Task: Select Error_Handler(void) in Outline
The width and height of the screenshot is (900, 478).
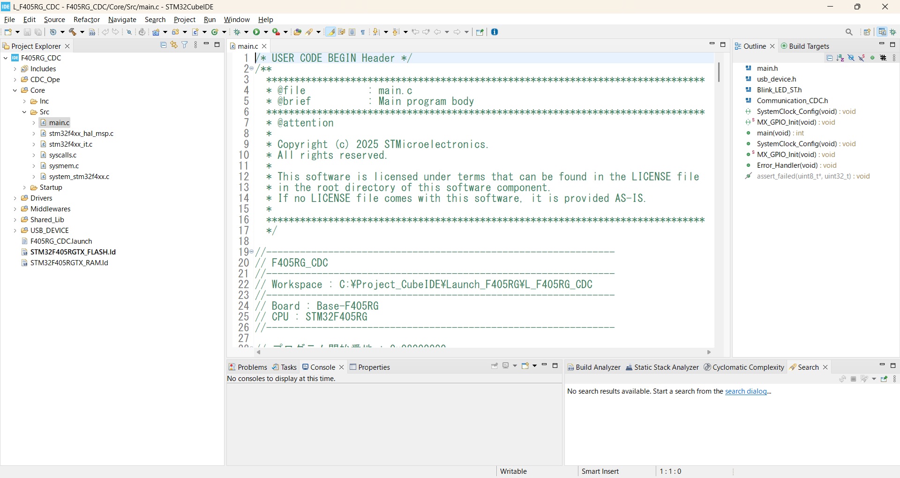Action: tap(797, 165)
